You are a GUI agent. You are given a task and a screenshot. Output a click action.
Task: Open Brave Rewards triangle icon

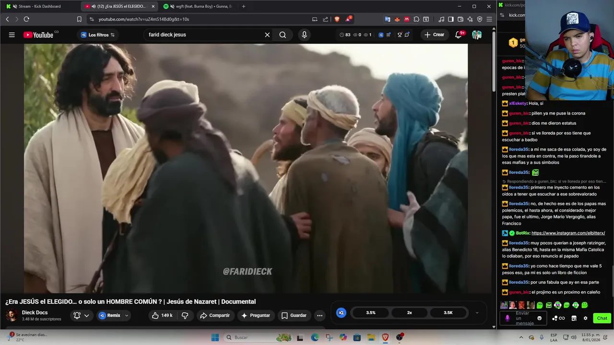(349, 19)
